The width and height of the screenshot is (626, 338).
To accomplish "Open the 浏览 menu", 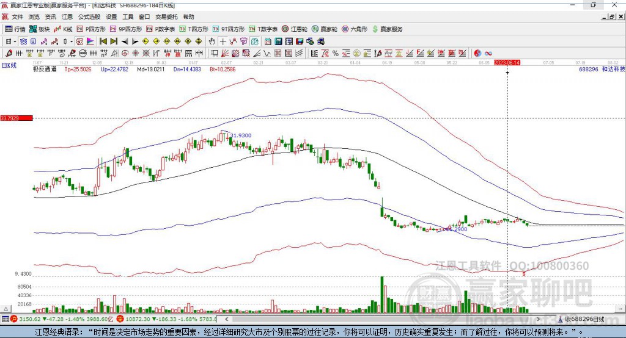I will [x=34, y=16].
